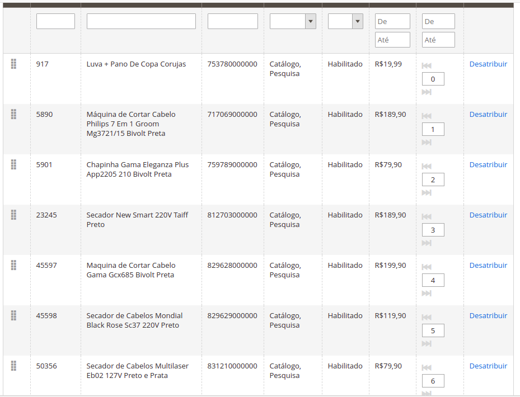Focus the product name filter field
This screenshot has height=397, width=520.
[x=141, y=21]
